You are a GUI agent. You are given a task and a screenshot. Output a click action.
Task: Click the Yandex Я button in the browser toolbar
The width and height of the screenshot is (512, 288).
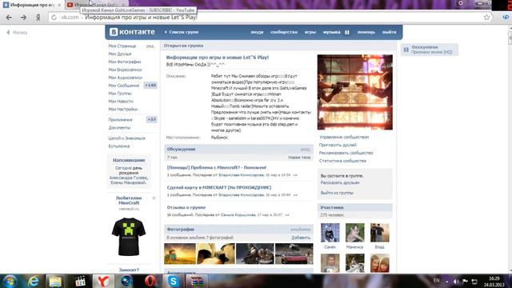(x=38, y=18)
